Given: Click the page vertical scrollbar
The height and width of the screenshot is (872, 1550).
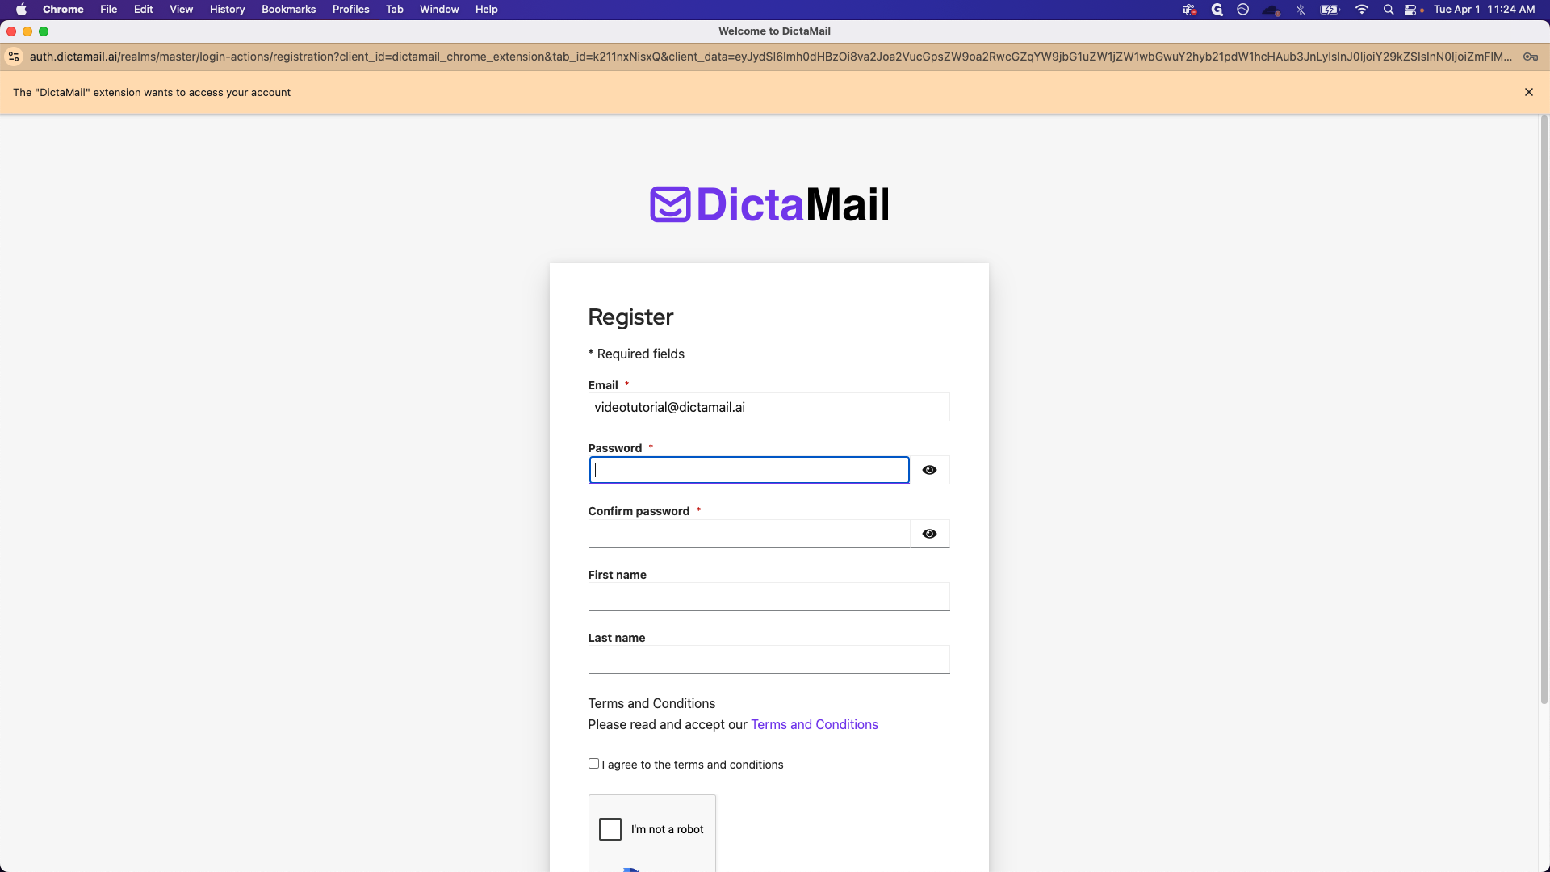Looking at the screenshot, I should [1544, 410].
